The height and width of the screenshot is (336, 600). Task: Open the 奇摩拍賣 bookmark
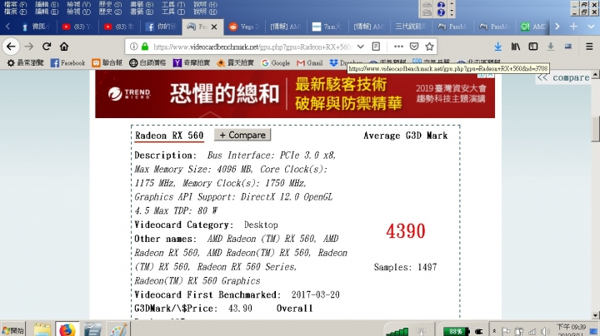pos(192,63)
